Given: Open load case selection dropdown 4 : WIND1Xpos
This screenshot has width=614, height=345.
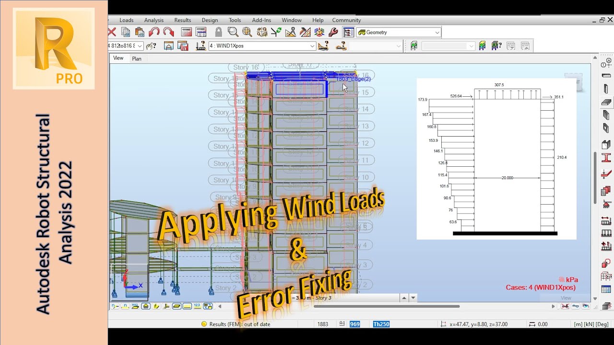Looking at the screenshot, I should [x=262, y=46].
